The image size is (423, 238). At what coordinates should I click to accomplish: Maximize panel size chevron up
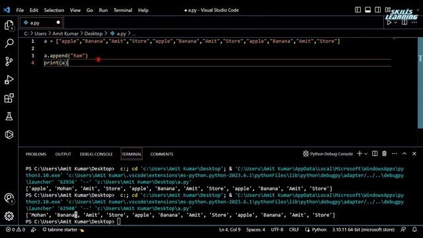tap(404, 153)
